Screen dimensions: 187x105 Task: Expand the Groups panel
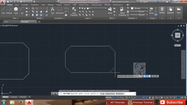coord(153,18)
